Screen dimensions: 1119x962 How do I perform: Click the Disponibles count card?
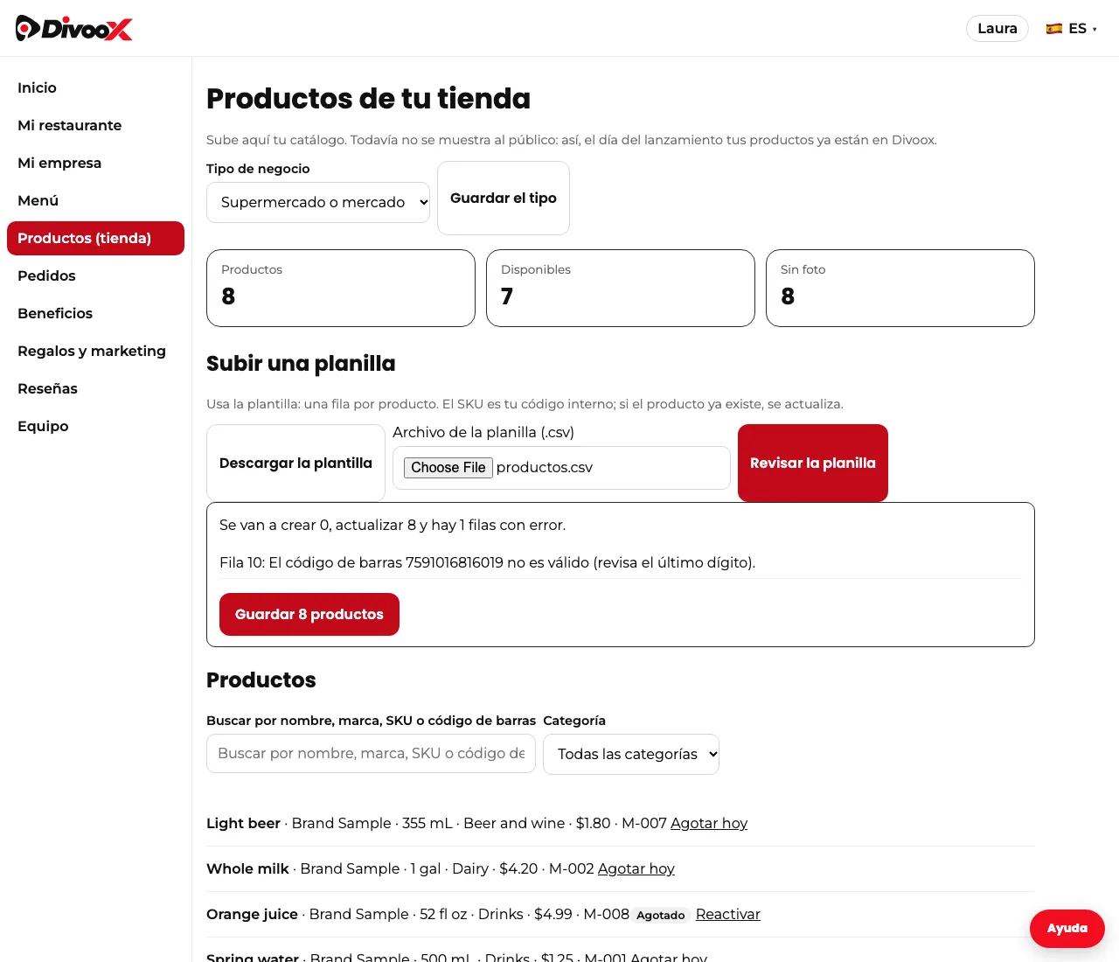[621, 288]
